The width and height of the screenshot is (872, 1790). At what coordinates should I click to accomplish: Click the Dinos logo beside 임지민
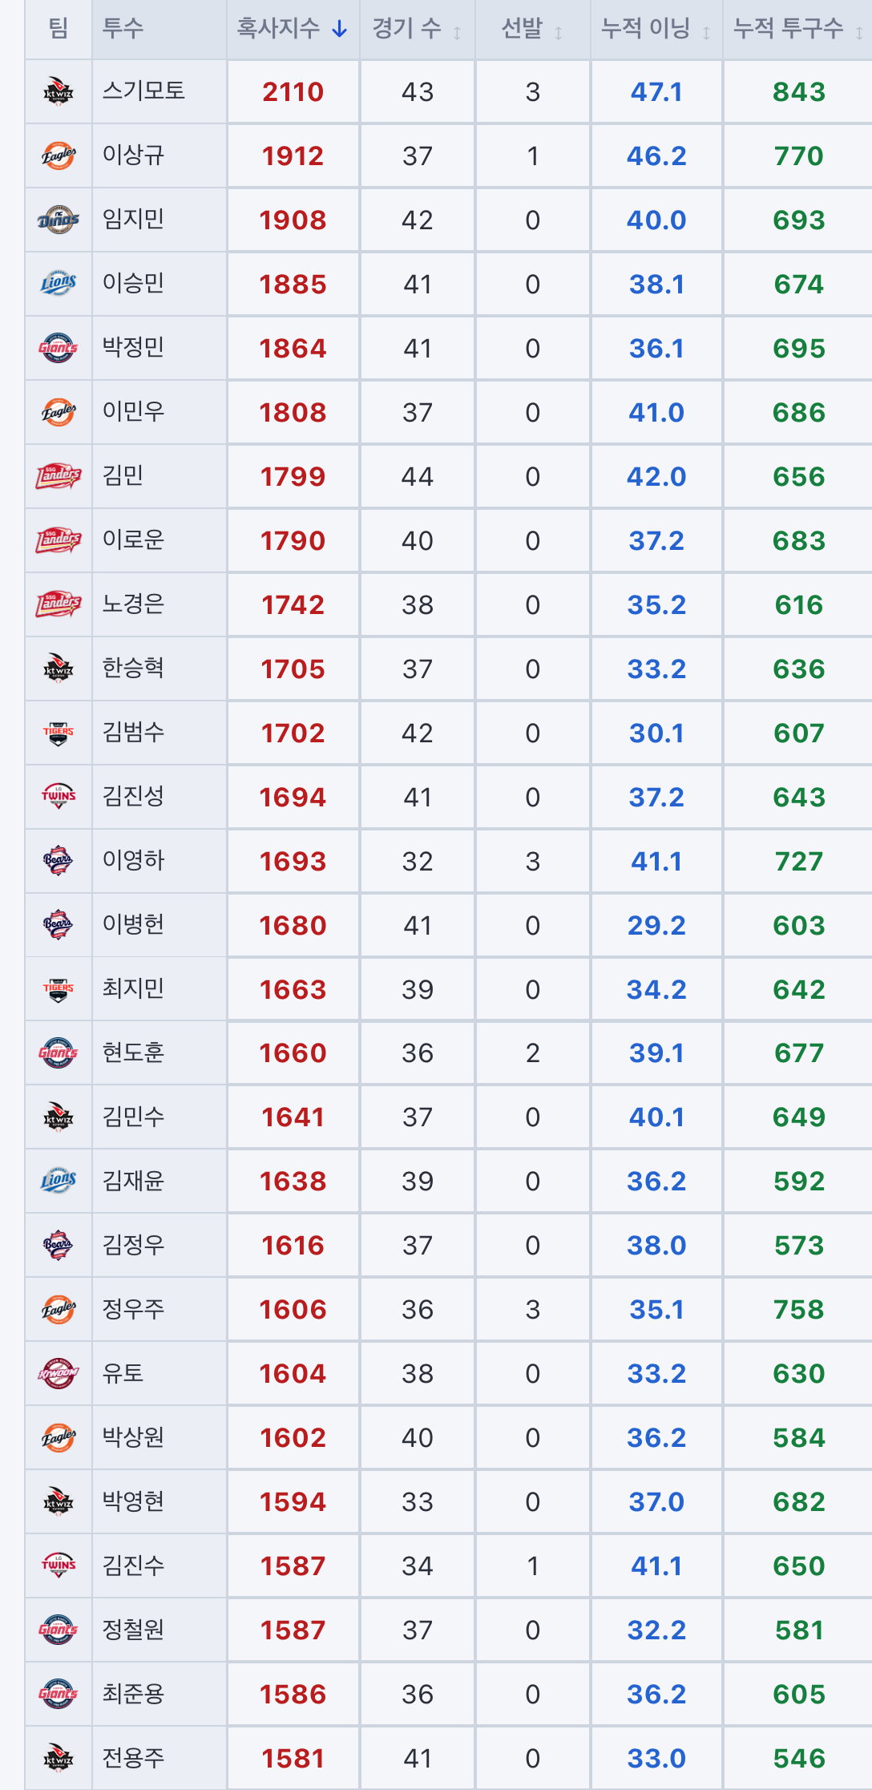coord(59,220)
